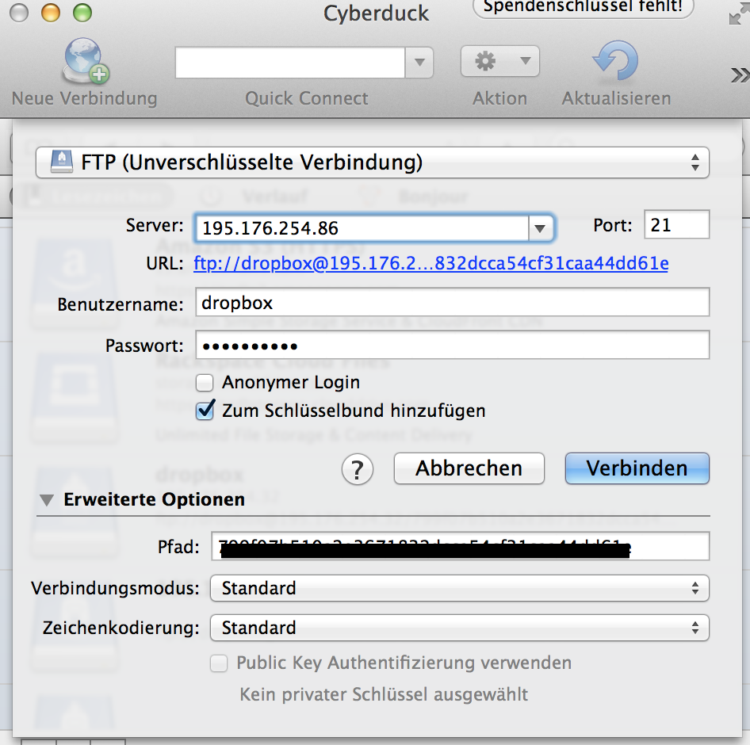This screenshot has height=745, width=750.
Task: Open the Verbindungsmodus dropdown
Action: [x=459, y=588]
